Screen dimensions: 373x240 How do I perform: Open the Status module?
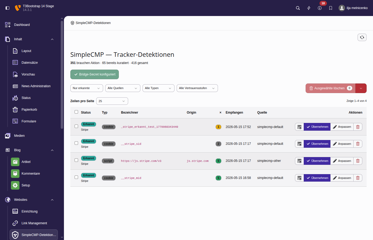click(34, 98)
